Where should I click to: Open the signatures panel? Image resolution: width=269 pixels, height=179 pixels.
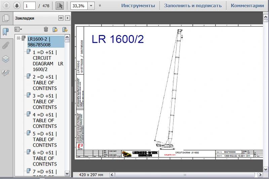(6, 72)
